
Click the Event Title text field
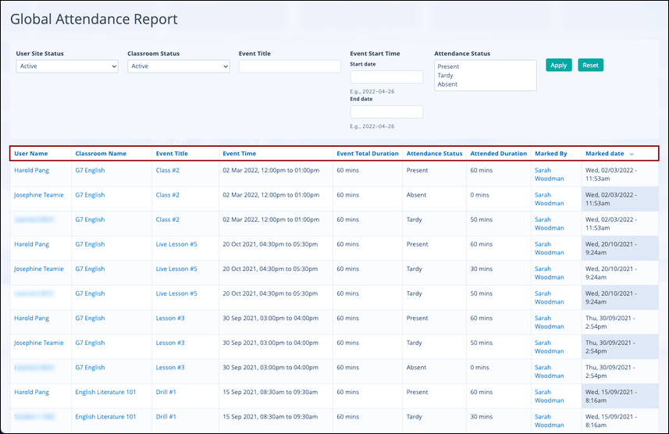[x=290, y=66]
